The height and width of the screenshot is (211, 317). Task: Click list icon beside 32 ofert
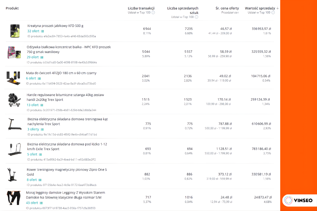[x=42, y=31]
